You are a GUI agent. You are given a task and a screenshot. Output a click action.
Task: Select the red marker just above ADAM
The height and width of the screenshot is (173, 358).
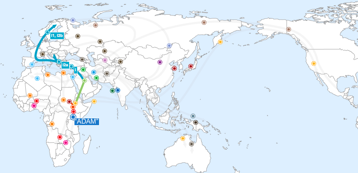pyautogui.click(x=73, y=112)
